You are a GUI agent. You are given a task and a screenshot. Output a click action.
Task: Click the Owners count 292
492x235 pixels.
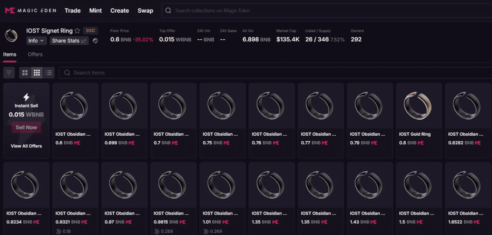click(x=356, y=39)
